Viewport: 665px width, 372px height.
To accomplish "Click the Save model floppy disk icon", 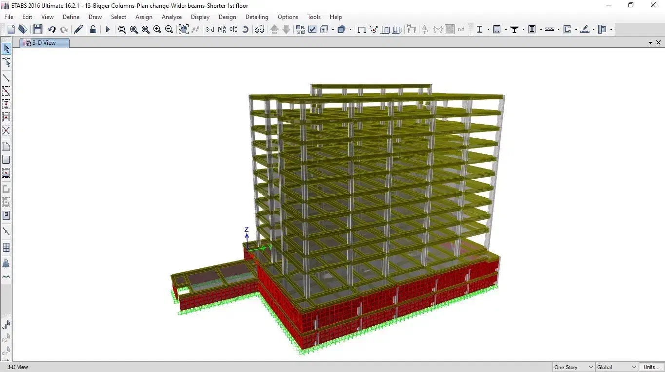I will 38,30.
